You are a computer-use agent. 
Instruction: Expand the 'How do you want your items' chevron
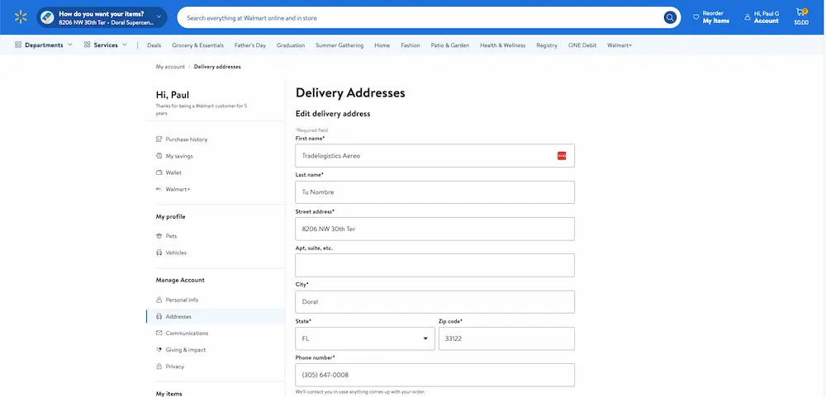pos(159,18)
